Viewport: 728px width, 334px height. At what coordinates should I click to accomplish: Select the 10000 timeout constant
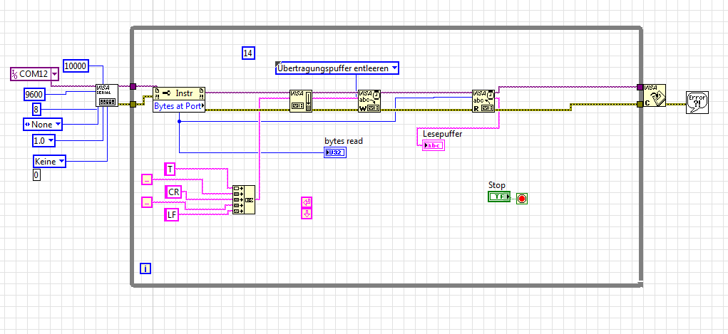[x=76, y=66]
